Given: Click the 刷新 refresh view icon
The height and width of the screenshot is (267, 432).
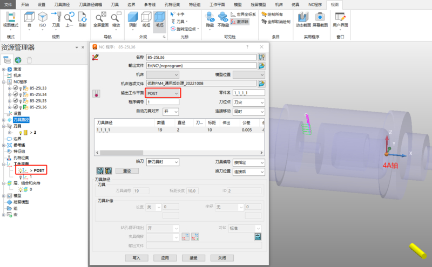Looking at the screenshot, I should pyautogui.click(x=82, y=18).
